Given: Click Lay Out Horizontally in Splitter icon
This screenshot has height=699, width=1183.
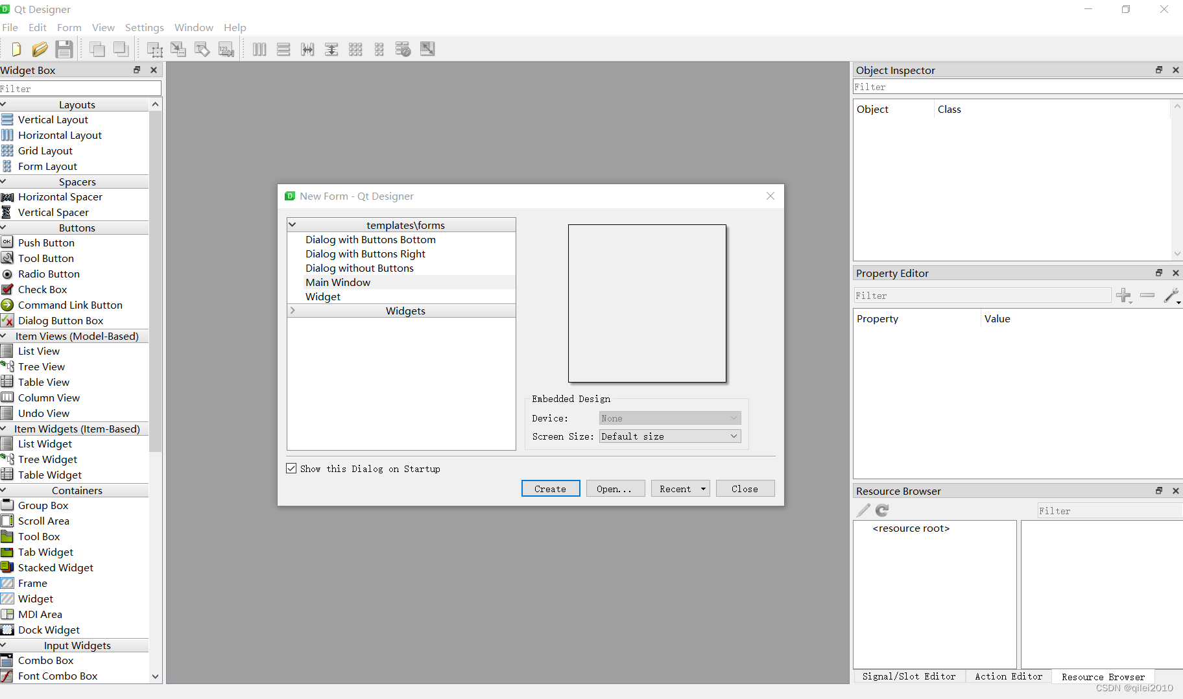Looking at the screenshot, I should (307, 49).
